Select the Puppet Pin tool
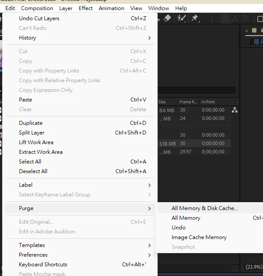The image size is (263, 276). pos(195,18)
